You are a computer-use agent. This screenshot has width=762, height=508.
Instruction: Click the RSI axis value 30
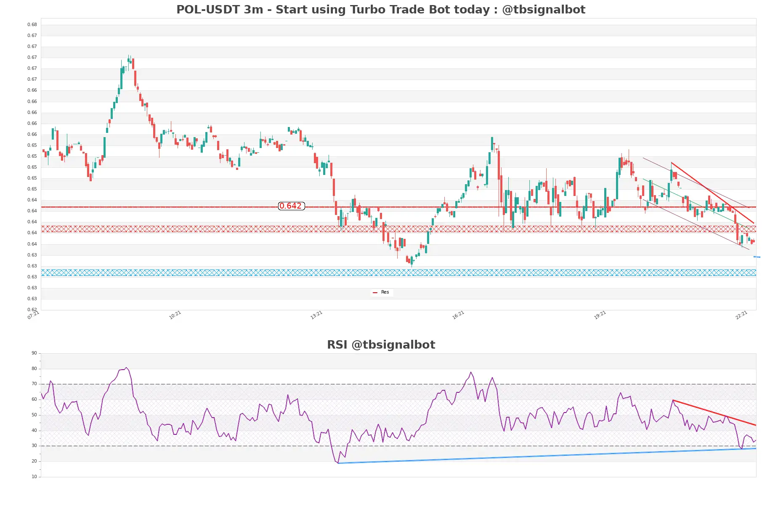(x=34, y=446)
